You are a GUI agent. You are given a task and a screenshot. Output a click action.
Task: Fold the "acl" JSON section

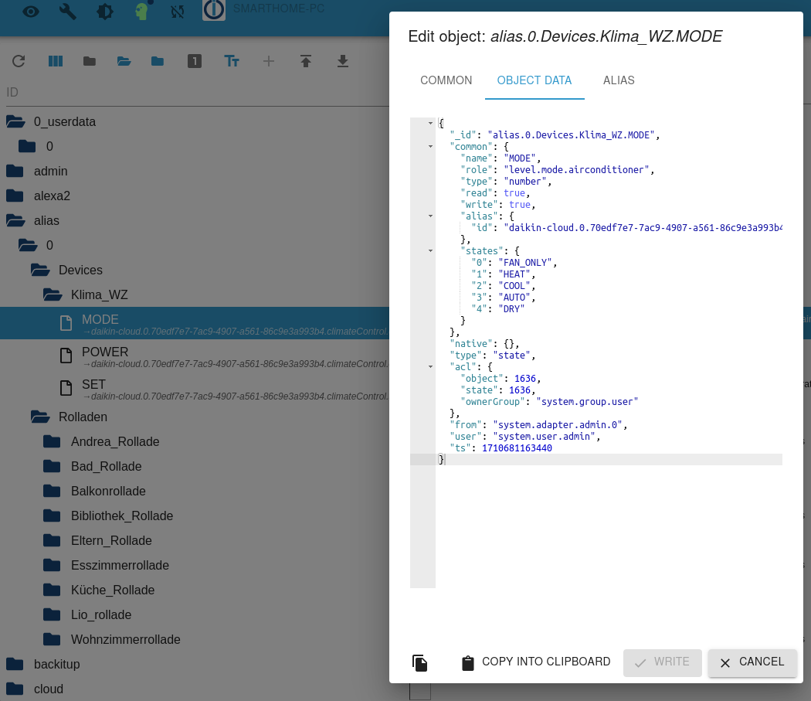(x=430, y=366)
